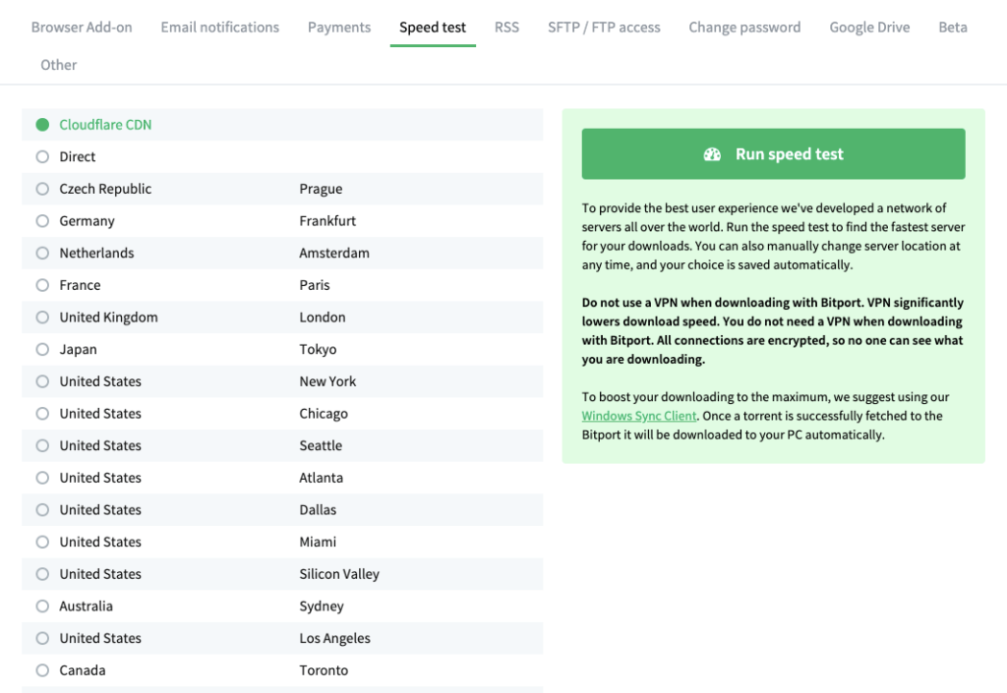The width and height of the screenshot is (1007, 693).
Task: Click the Germany country label
Action: pos(87,221)
